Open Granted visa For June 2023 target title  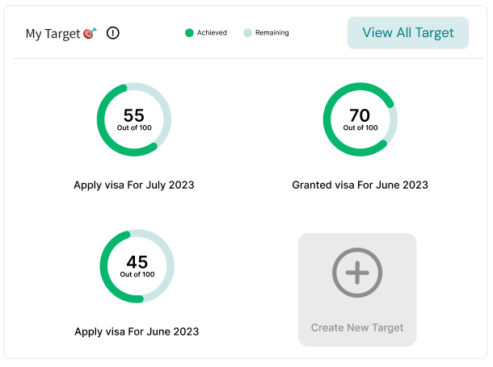(360, 185)
